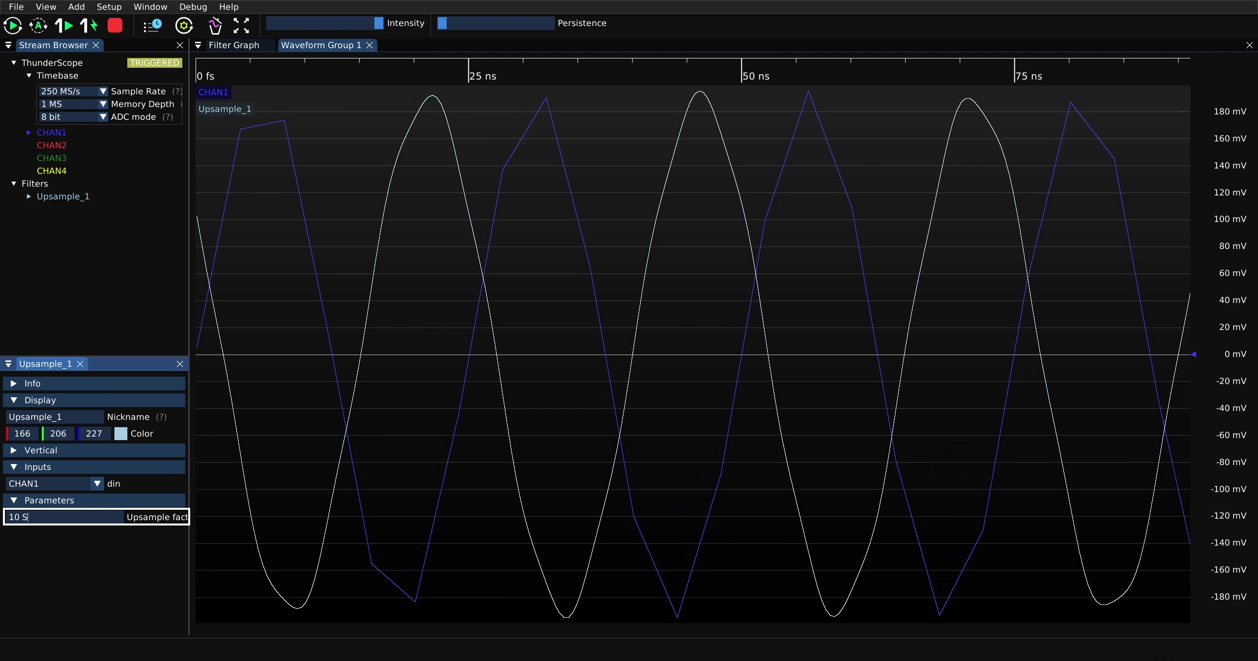
Task: Select CHAN2 in the stream browser
Action: pos(52,145)
